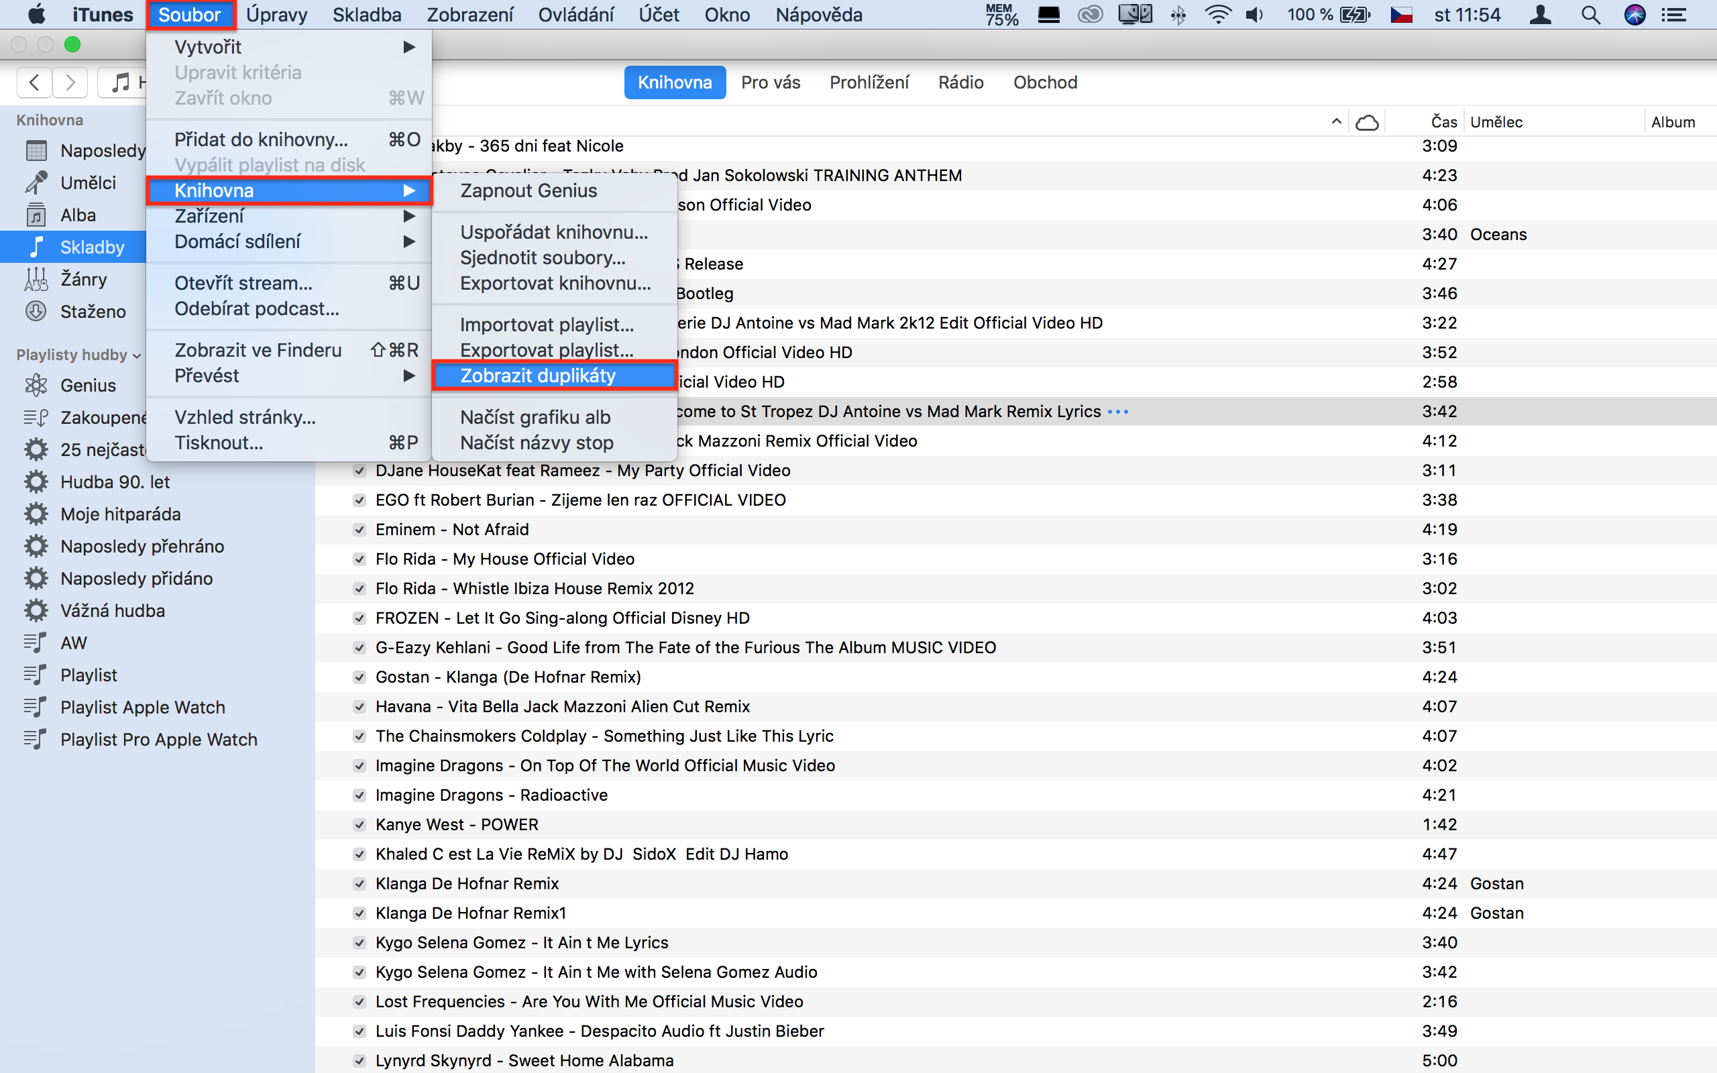Expand the Domácí sdílení submenu
This screenshot has height=1073, width=1717.
[x=288, y=241]
